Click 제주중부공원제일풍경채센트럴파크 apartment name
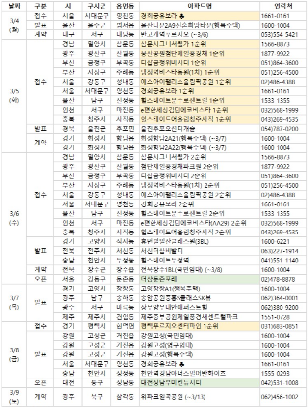This screenshot has height=407, width=308. [189, 317]
